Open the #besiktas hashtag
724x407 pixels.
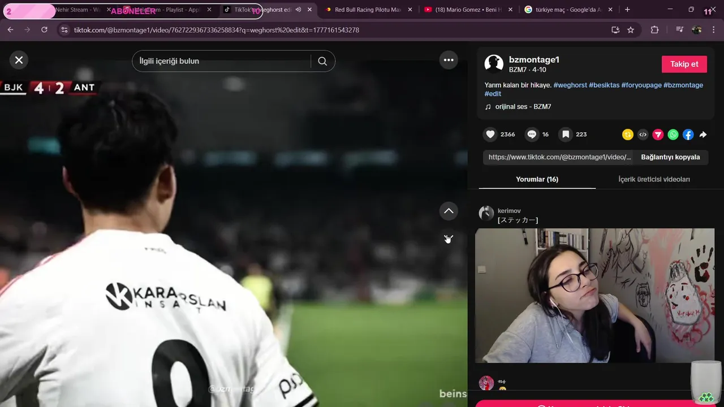[x=604, y=85]
